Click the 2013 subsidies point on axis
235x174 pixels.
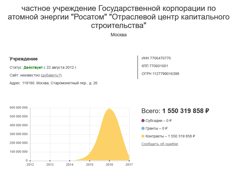point(50,161)
